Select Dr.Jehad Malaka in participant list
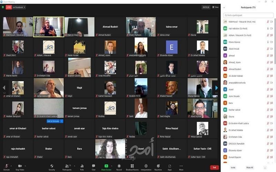This screenshot has height=172, width=276. click(248, 130)
